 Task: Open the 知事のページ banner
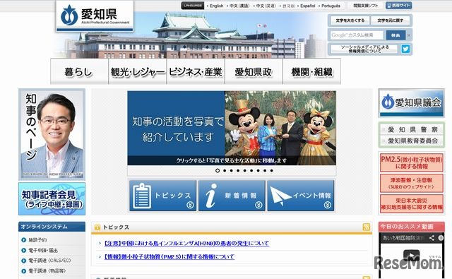[52, 134]
